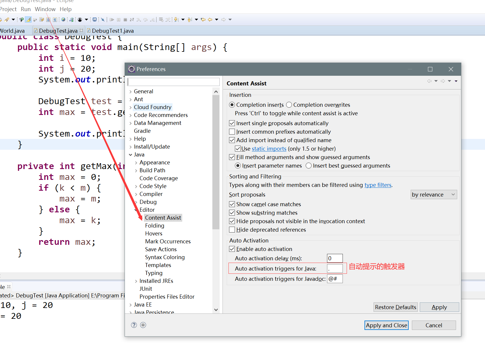Click the Search flashlight toolbar icon
Screen dimensions: 485x346
coord(7,20)
